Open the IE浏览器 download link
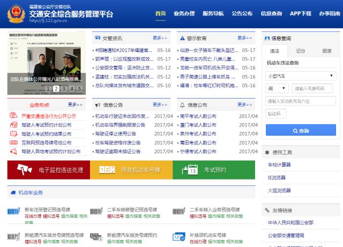The height and width of the screenshot is (247, 343). coord(277,178)
